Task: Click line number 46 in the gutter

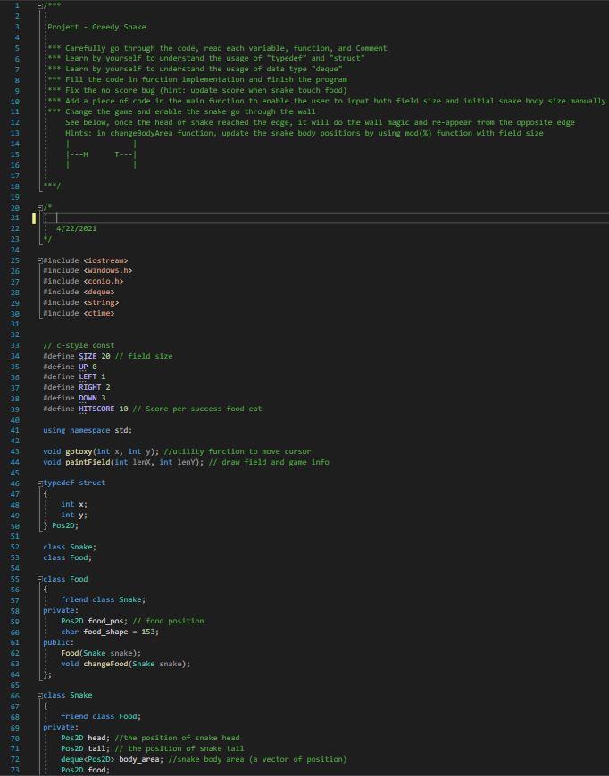Action: click(15, 483)
